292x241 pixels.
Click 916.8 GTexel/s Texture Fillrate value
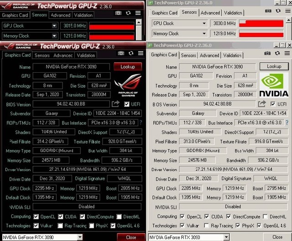tap(269, 141)
